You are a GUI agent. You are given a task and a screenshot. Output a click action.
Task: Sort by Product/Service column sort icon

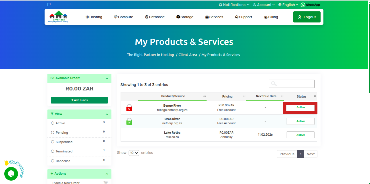click(x=205, y=96)
